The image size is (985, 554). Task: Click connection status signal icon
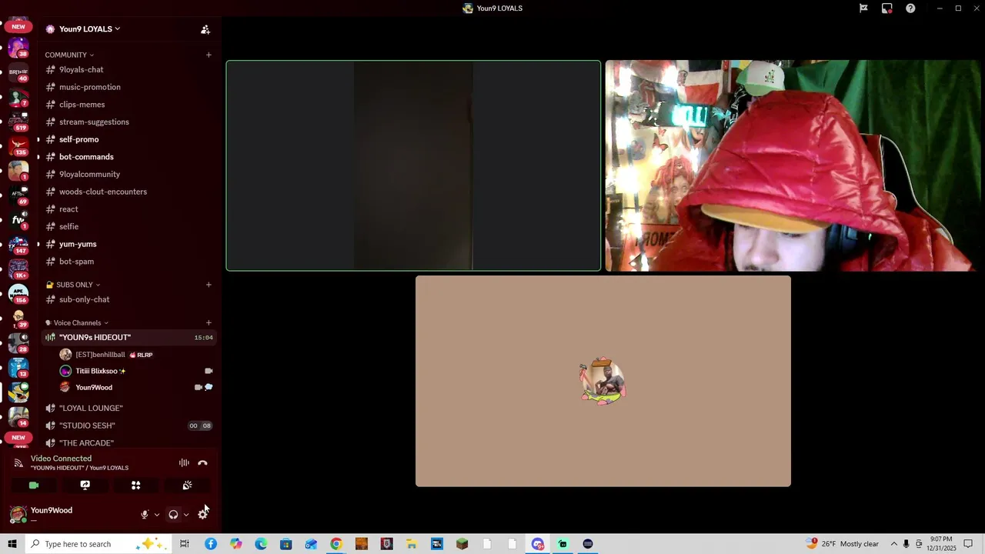18,463
